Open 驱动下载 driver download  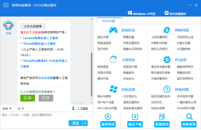tap(135, 120)
